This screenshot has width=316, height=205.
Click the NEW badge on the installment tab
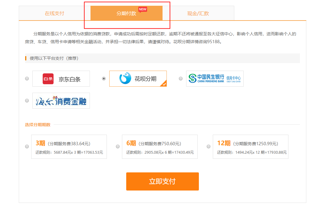[142, 9]
